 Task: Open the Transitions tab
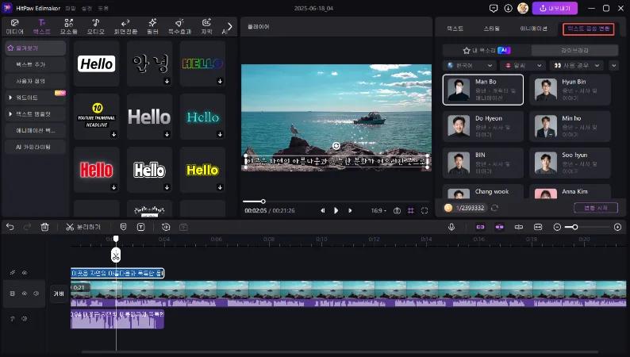pyautogui.click(x=125, y=26)
